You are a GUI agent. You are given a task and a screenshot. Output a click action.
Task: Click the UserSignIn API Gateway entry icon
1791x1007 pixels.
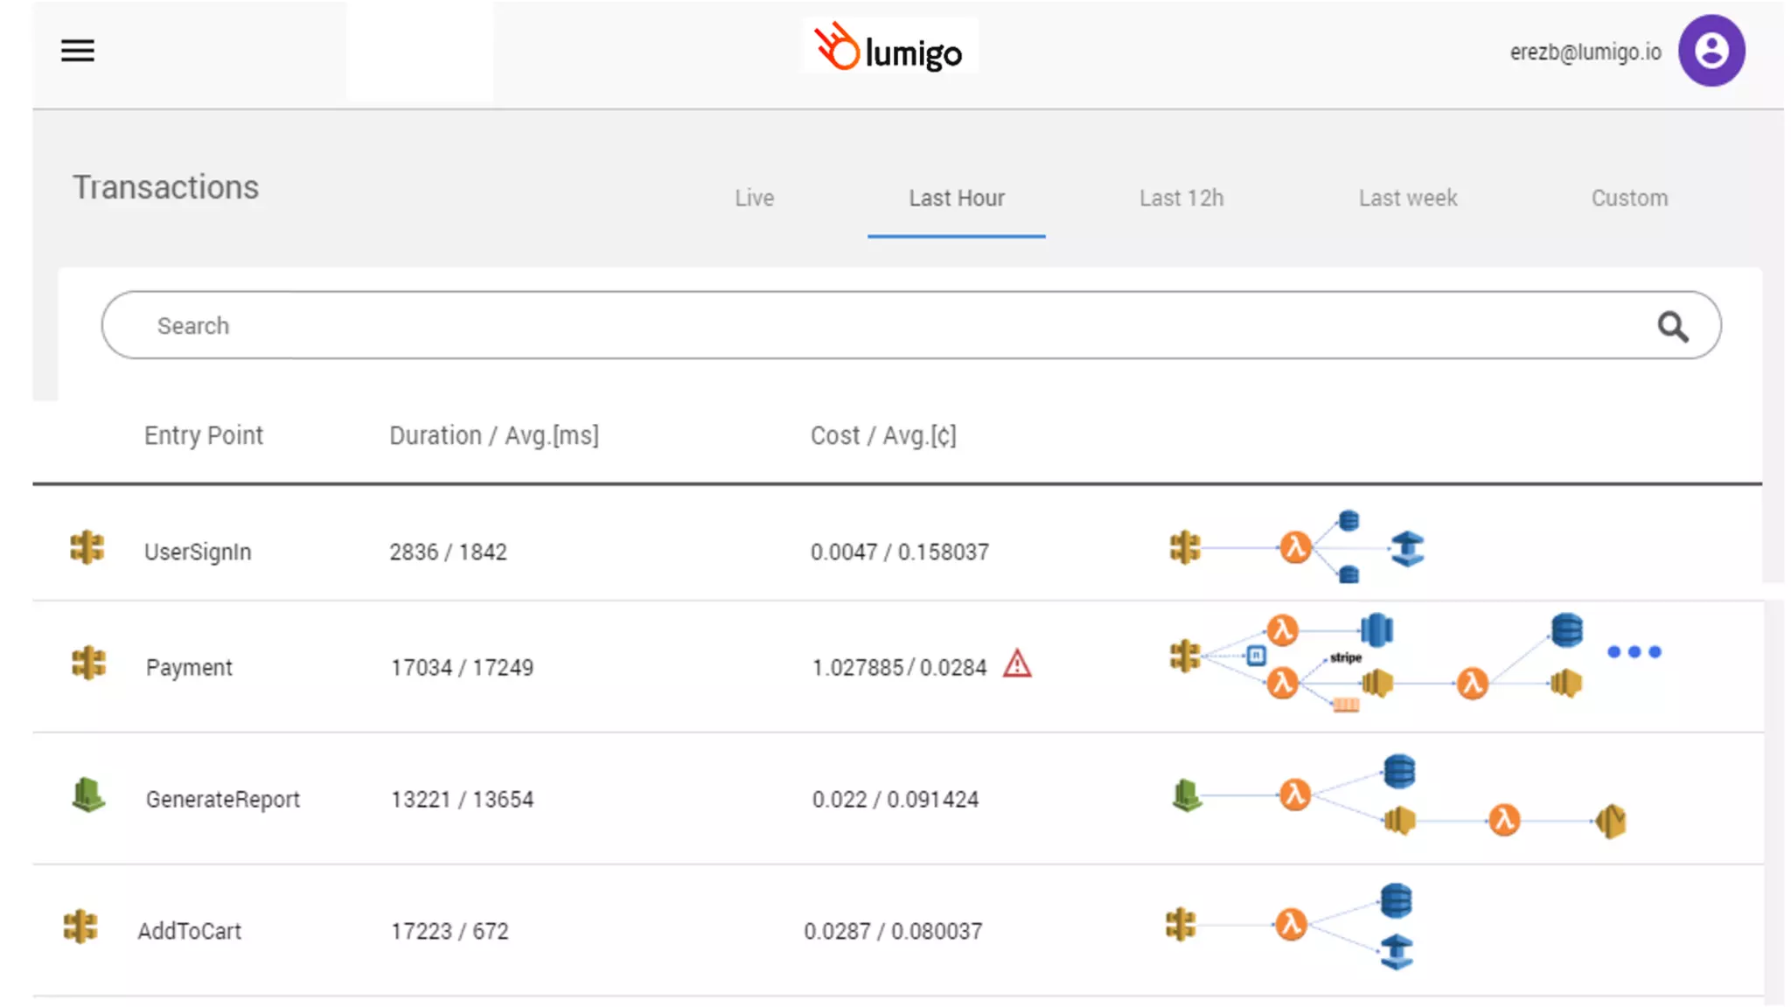(87, 549)
